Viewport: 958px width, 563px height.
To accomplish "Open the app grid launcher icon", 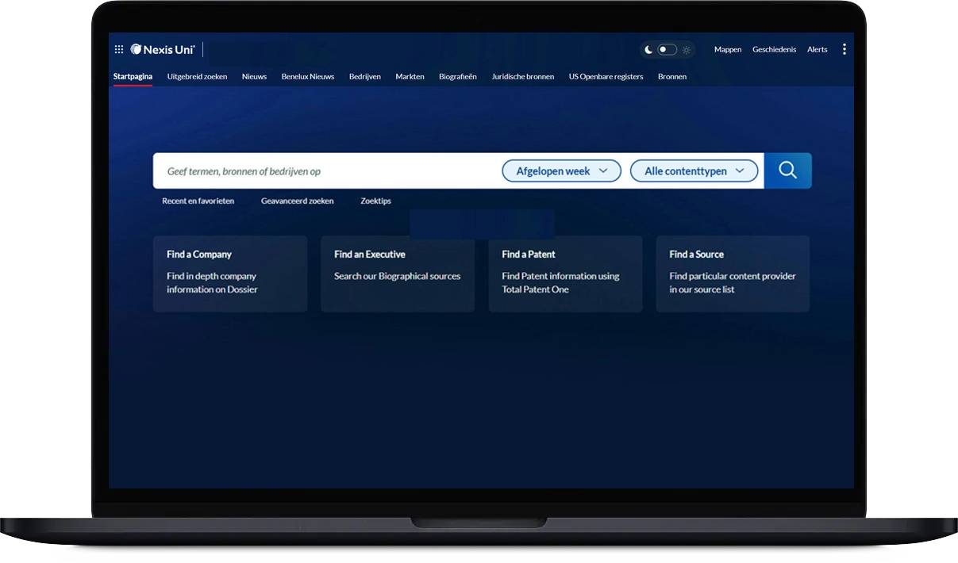I will tap(119, 49).
